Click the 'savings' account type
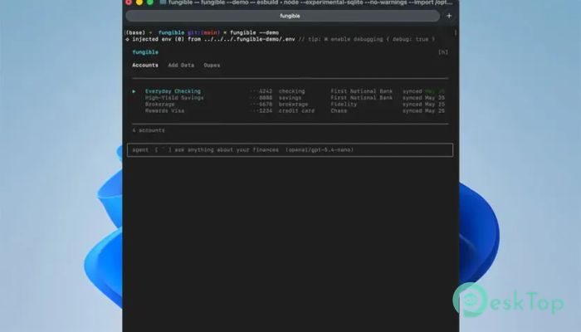The image size is (581, 332). 290,98
